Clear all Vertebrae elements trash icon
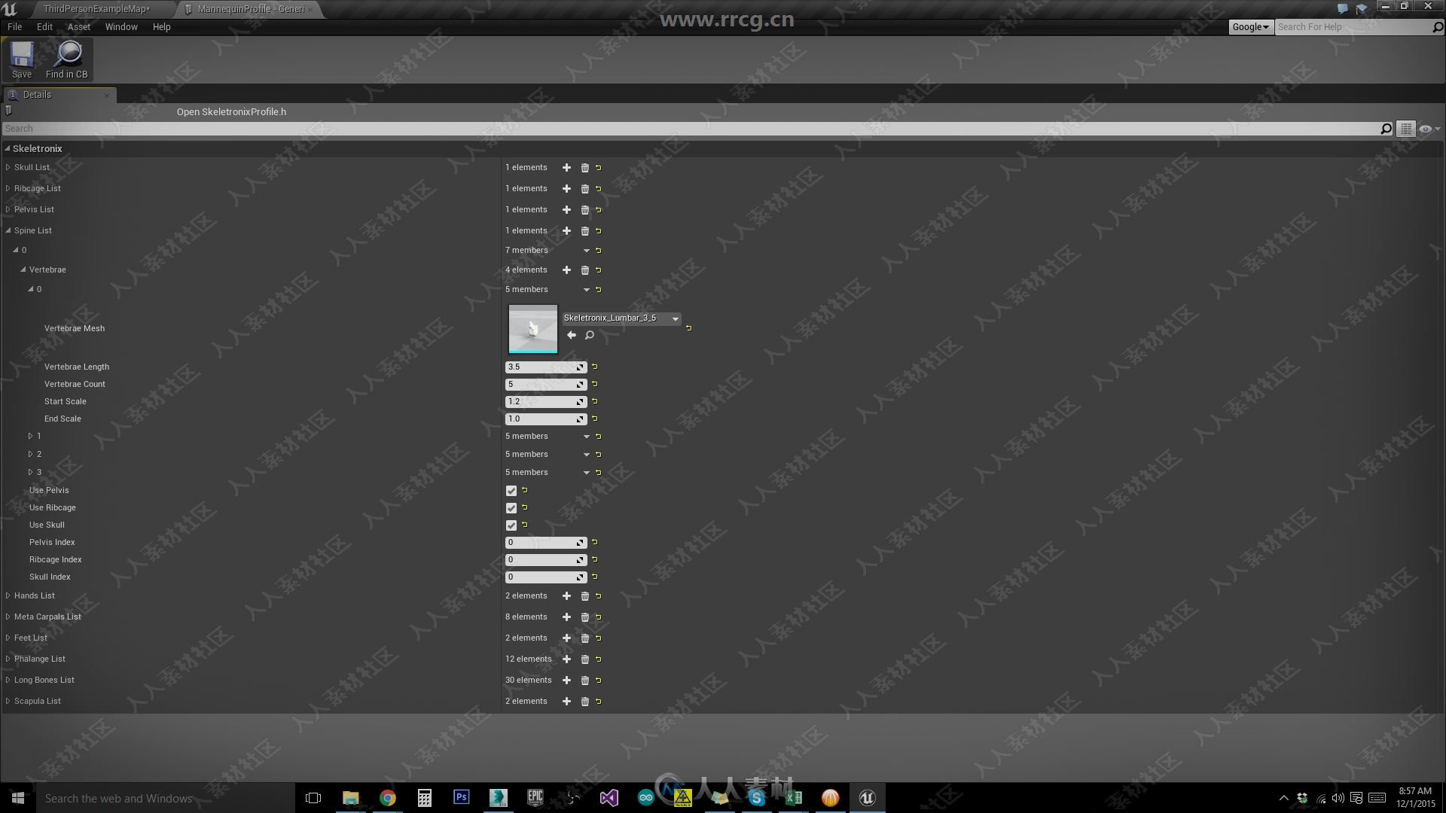 (584, 270)
